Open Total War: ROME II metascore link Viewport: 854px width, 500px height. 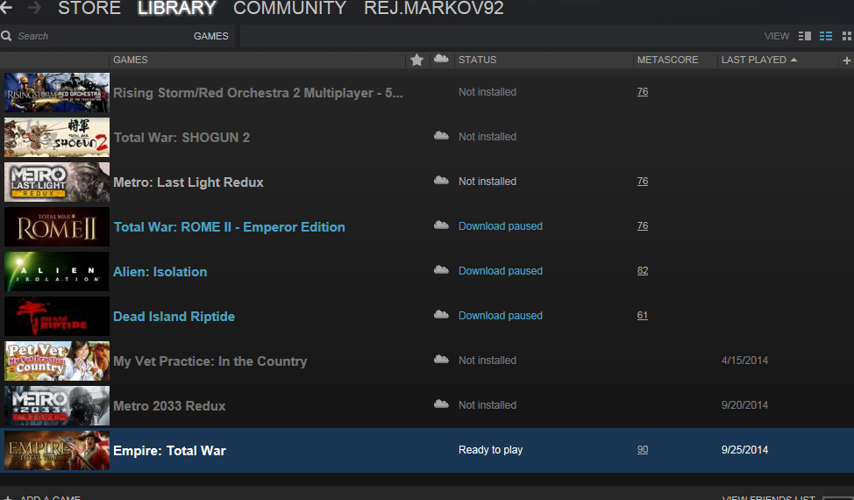(643, 225)
